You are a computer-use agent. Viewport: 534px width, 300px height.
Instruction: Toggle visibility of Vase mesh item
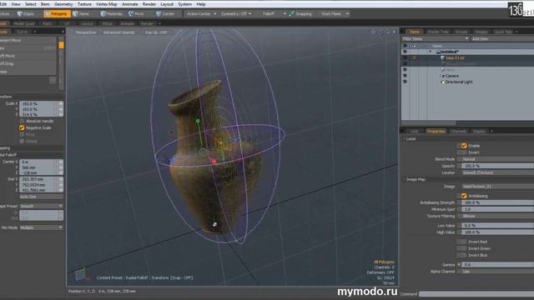405,57
